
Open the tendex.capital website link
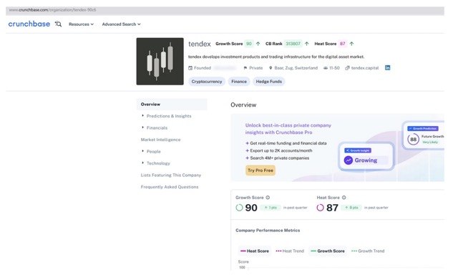[365, 68]
